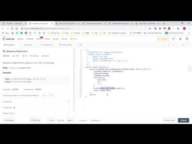This screenshot has width=192, height=144.
Task: Click the browser back arrow
Action: pyautogui.click(x=3, y=28)
